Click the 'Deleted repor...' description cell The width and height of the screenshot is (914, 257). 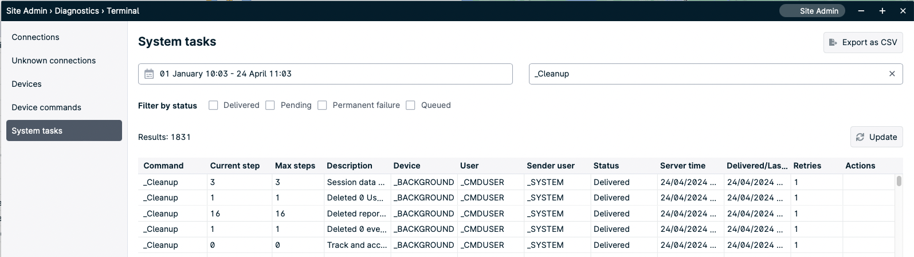click(356, 214)
